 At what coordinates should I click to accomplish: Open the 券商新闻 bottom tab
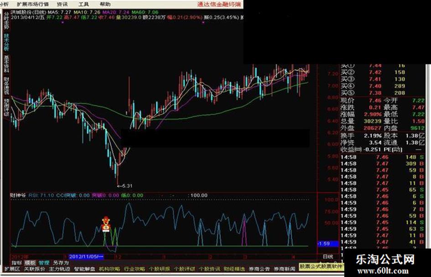pos(284,269)
